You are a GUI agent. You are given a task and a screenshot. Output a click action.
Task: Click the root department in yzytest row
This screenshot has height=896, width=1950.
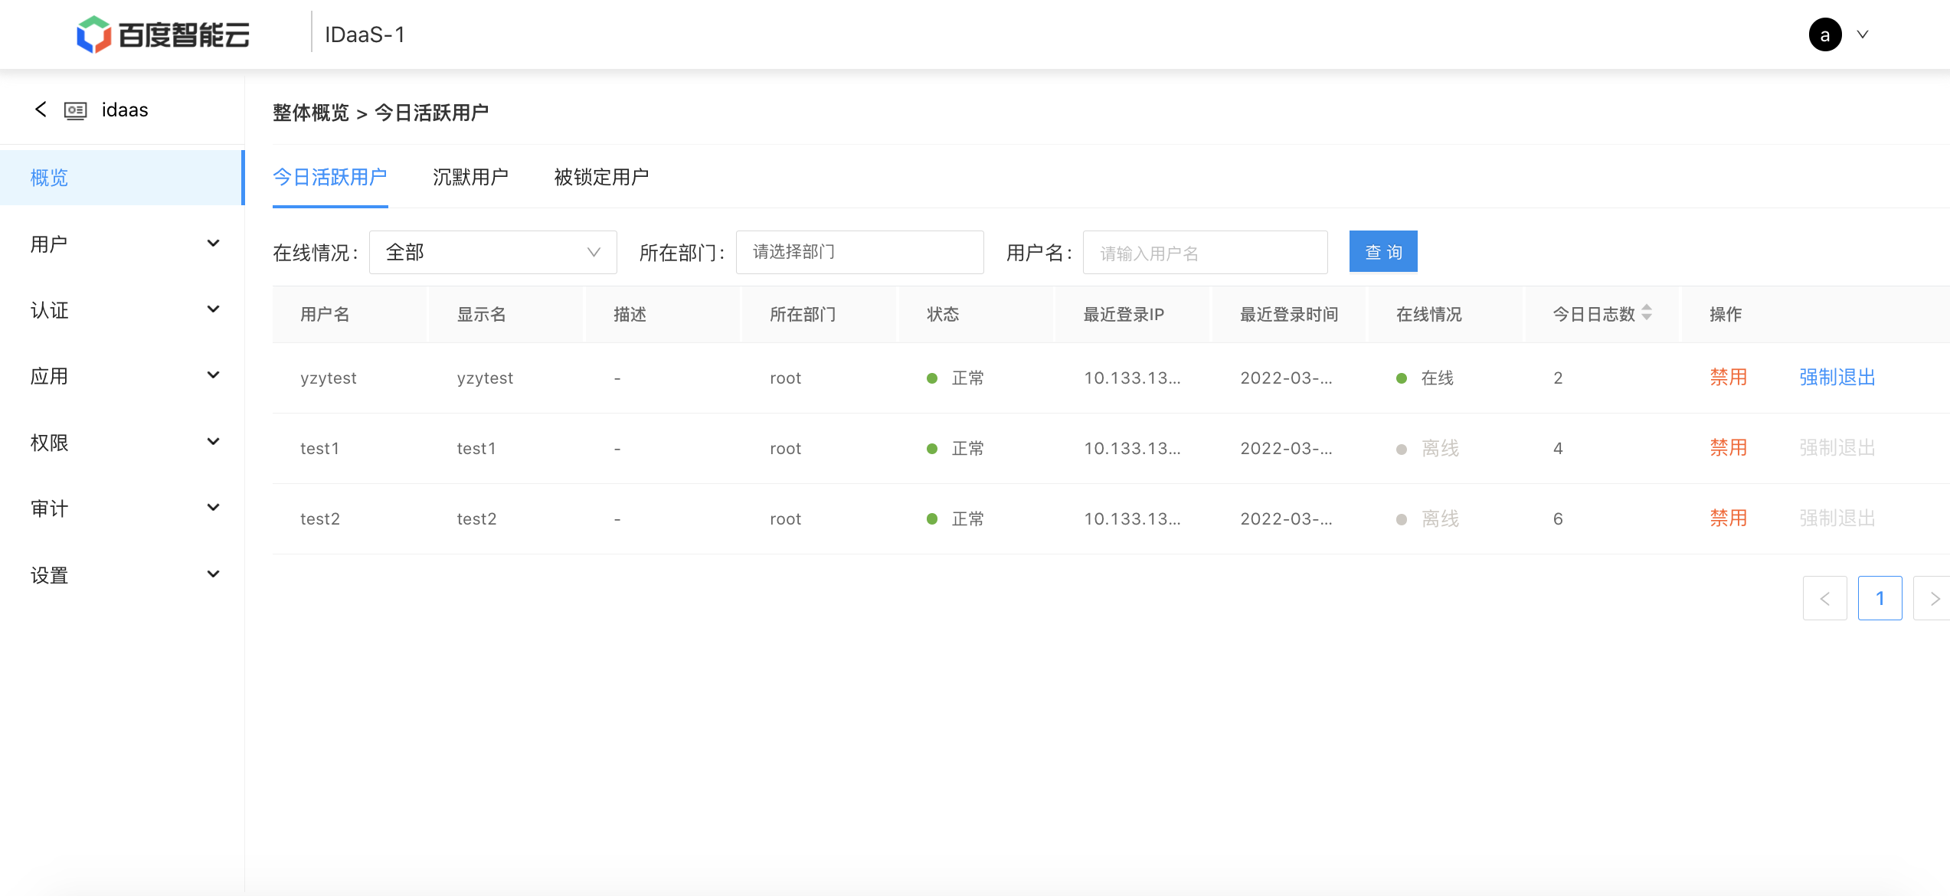[785, 378]
